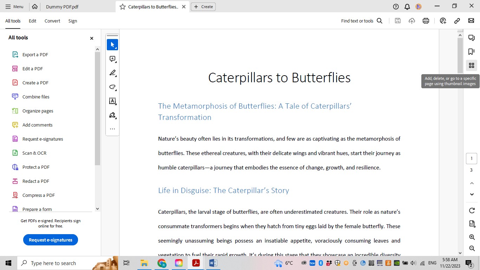Show the page thumbnails panel
The width and height of the screenshot is (480, 270).
coord(471,65)
